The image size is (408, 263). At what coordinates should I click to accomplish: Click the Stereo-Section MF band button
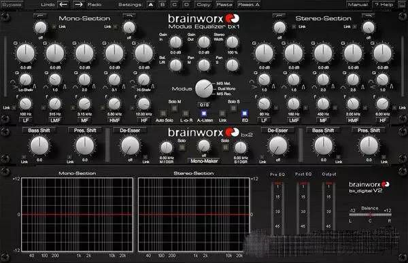click(x=323, y=120)
